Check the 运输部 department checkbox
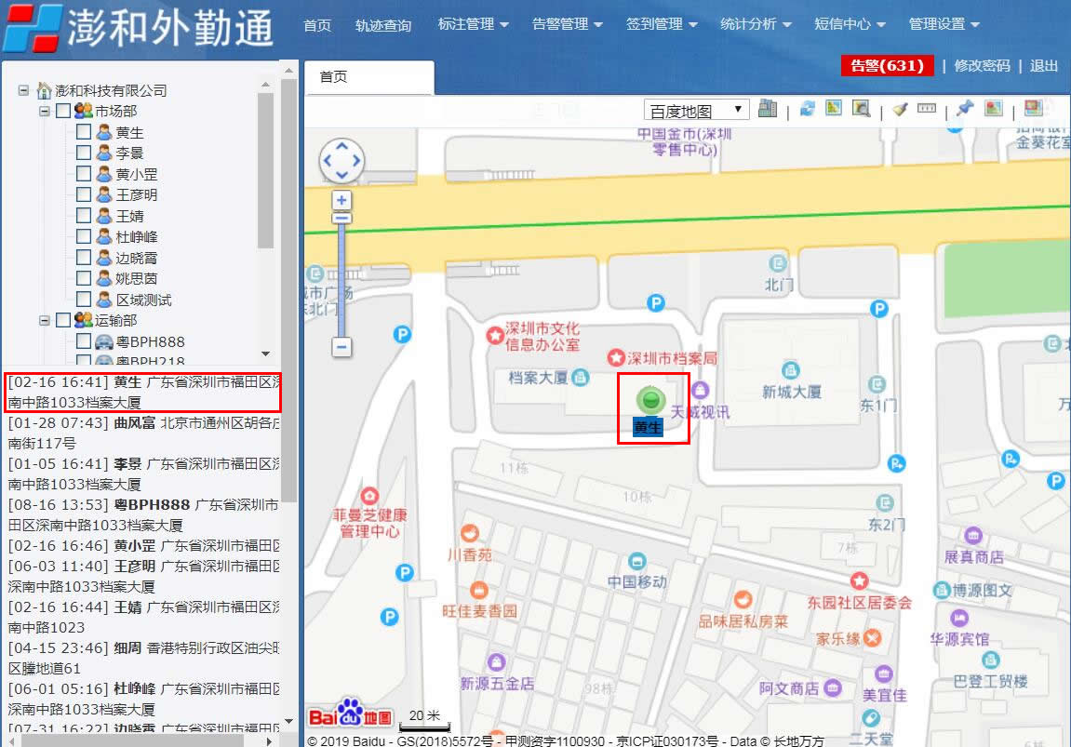 (63, 320)
